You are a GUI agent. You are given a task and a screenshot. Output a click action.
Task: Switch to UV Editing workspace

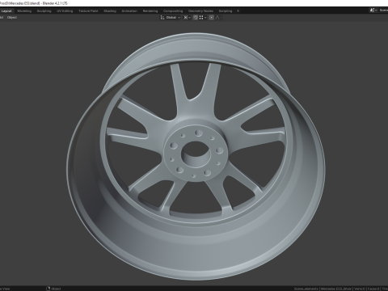pos(65,11)
